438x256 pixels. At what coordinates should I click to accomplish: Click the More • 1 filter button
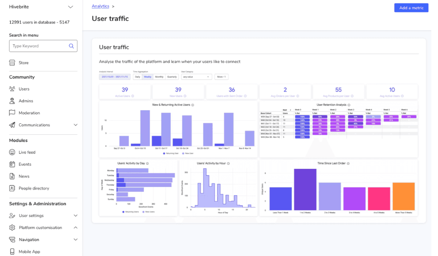coord(222,76)
